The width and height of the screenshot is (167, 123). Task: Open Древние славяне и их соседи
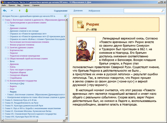tap(24, 31)
